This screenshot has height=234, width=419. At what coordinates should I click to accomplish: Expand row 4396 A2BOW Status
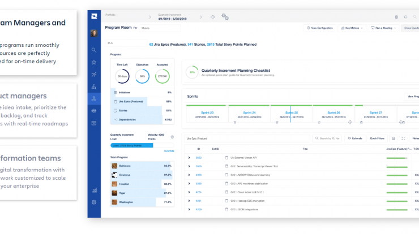pos(189,175)
